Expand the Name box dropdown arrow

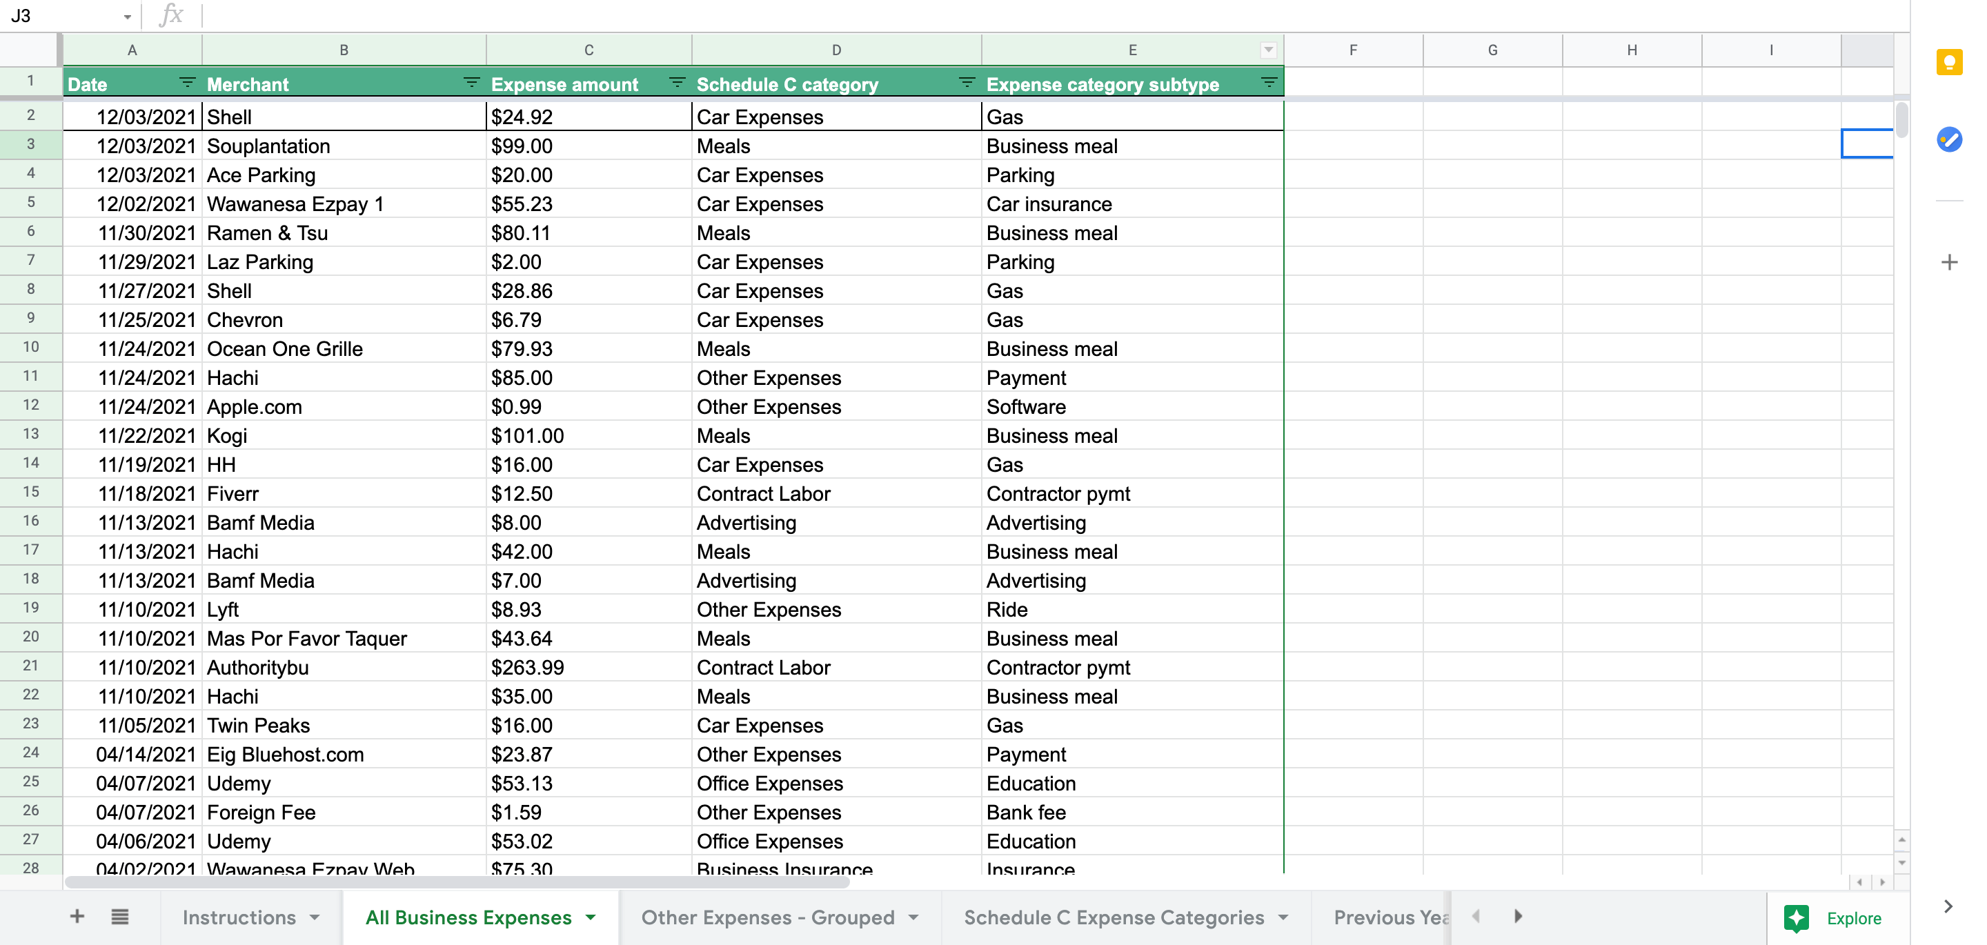[127, 16]
